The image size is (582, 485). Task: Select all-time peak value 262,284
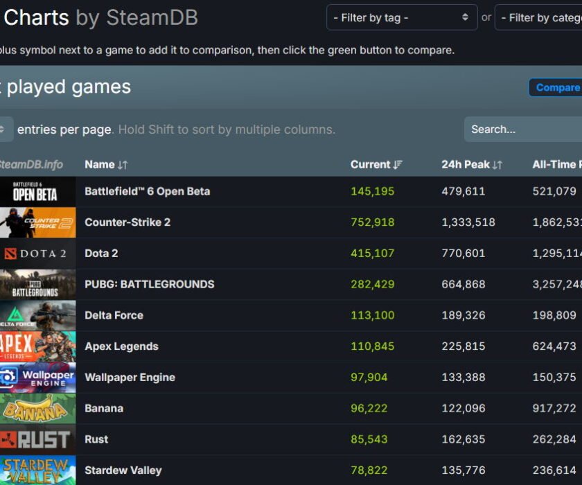[x=554, y=439]
